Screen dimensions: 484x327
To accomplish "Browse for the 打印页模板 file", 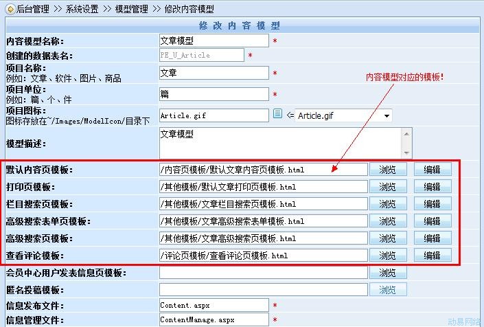I will pyautogui.click(x=388, y=186).
